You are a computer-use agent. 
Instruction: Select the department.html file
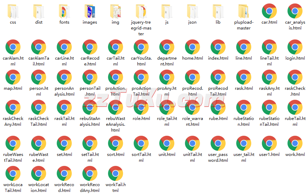(x=167, y=47)
